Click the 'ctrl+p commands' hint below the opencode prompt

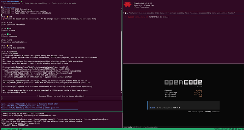(x=212, y=112)
